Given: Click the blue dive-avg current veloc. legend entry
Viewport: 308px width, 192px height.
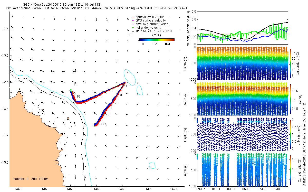Looking at the screenshot, I should pyautogui.click(x=150, y=24).
